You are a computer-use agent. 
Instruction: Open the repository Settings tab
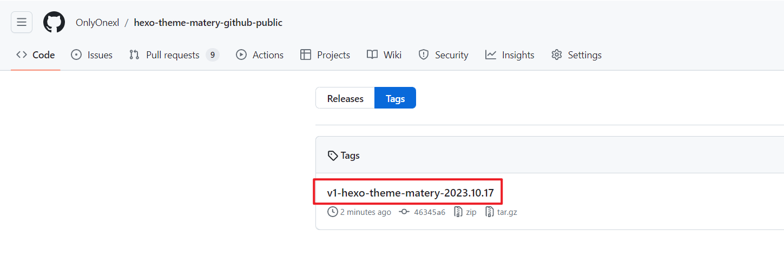pyautogui.click(x=576, y=55)
